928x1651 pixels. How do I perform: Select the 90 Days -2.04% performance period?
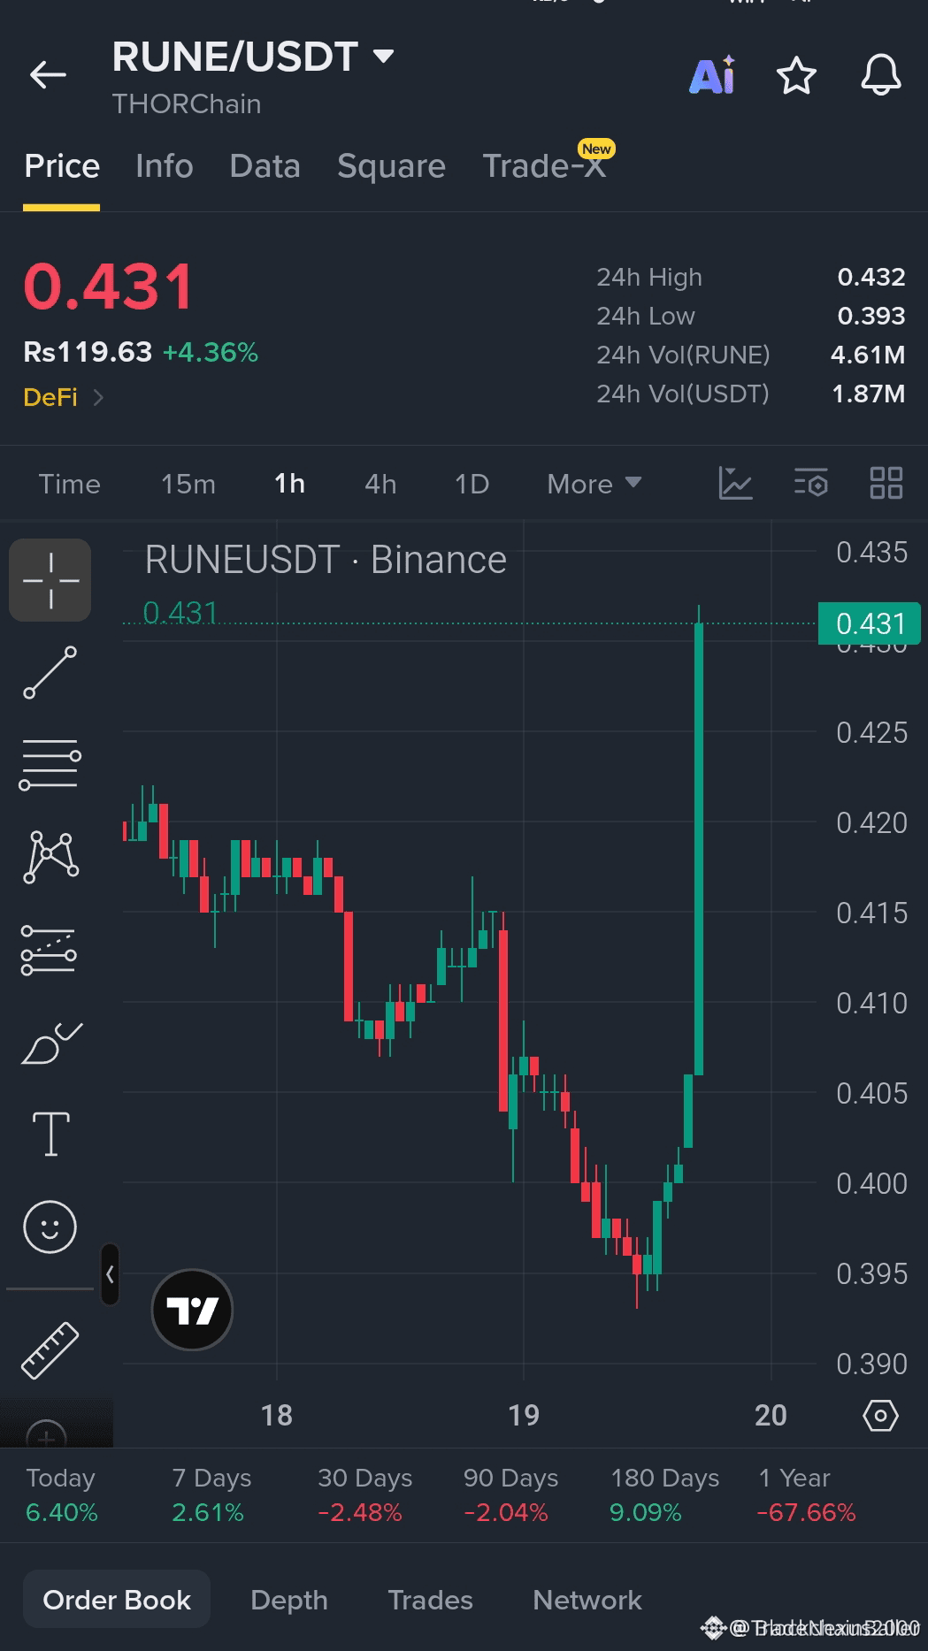510,1494
